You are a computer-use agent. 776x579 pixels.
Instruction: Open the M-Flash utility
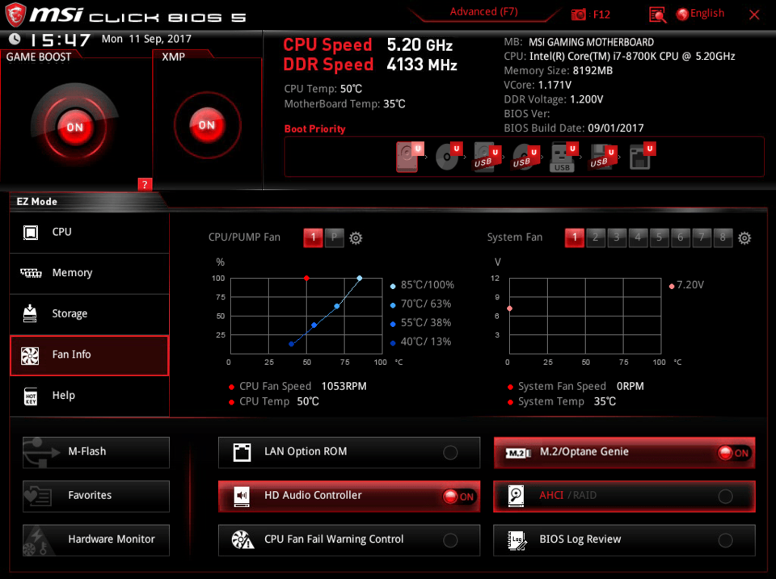[96, 451]
